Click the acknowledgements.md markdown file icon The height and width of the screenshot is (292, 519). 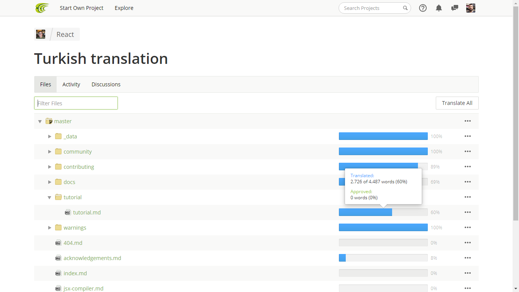click(58, 258)
